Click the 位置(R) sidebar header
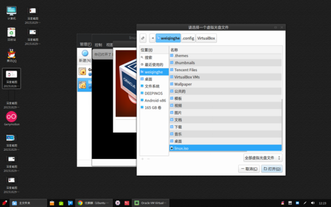331x207 pixels. (154, 50)
